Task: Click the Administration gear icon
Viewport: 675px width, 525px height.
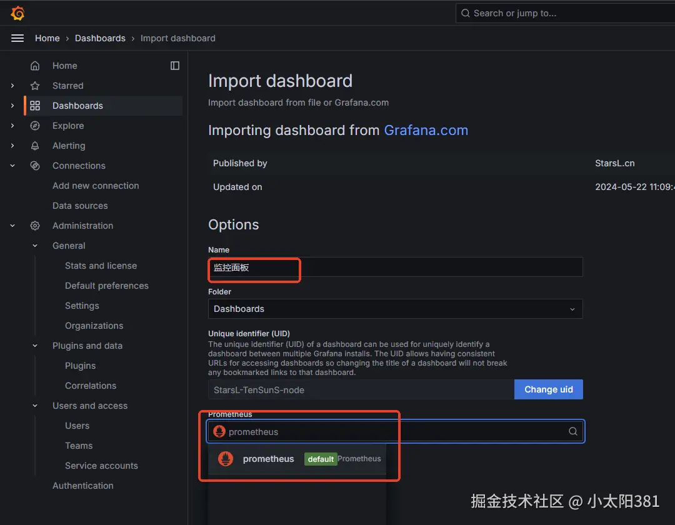Action: [x=35, y=226]
